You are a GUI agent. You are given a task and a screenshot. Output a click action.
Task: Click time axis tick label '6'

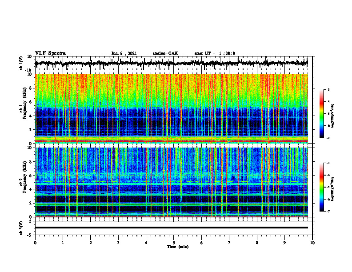click(202, 243)
